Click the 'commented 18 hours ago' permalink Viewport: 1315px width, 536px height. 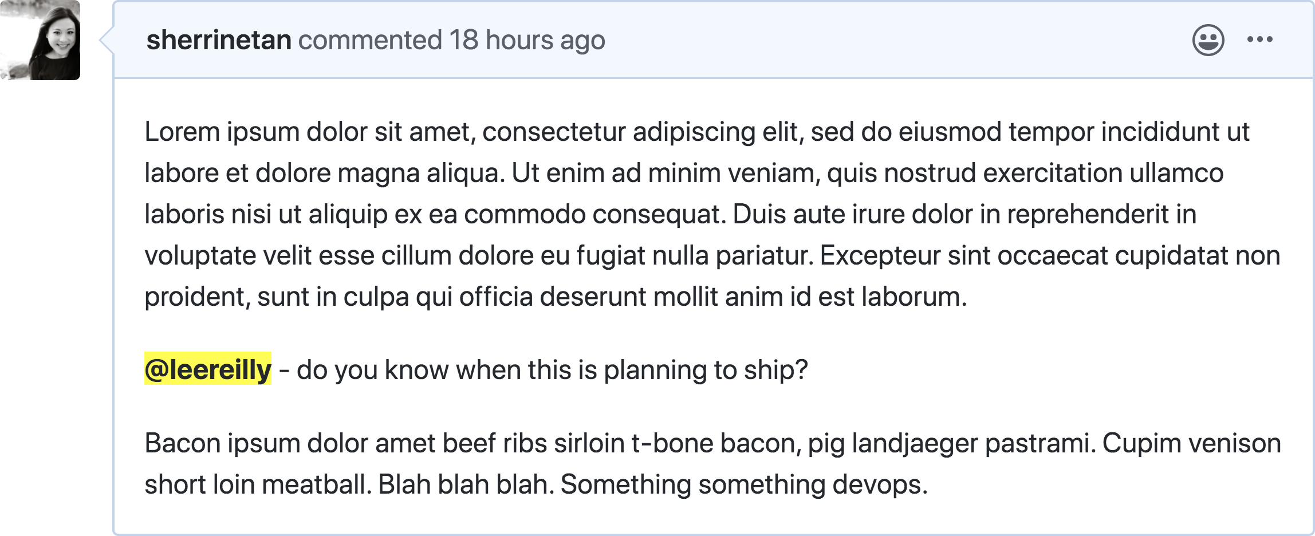point(452,40)
